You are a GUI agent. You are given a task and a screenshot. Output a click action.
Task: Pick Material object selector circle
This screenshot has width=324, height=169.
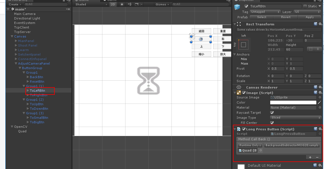click(x=320, y=107)
